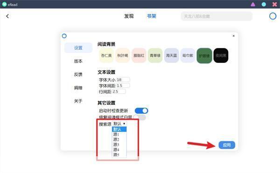Close the settings dialog

(x=234, y=36)
